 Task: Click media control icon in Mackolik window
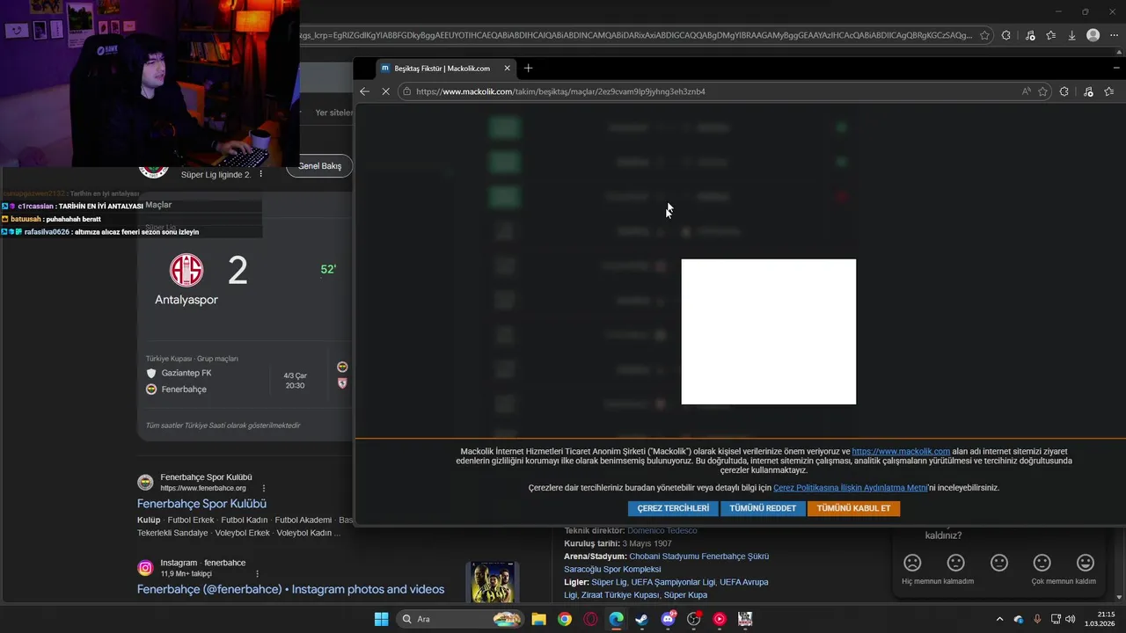click(1088, 91)
